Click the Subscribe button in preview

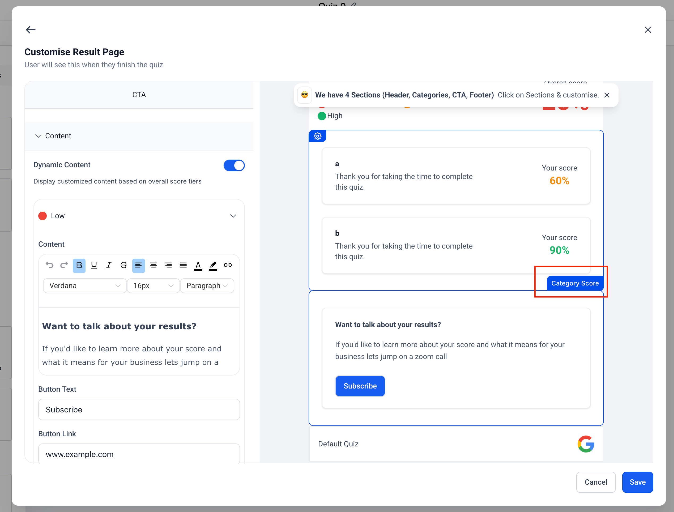[x=360, y=386]
